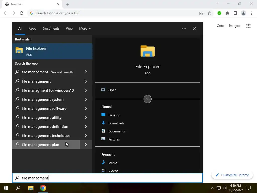The image size is (257, 193).
Task: Expand arrow for 'file management software'
Action: [x=86, y=108]
